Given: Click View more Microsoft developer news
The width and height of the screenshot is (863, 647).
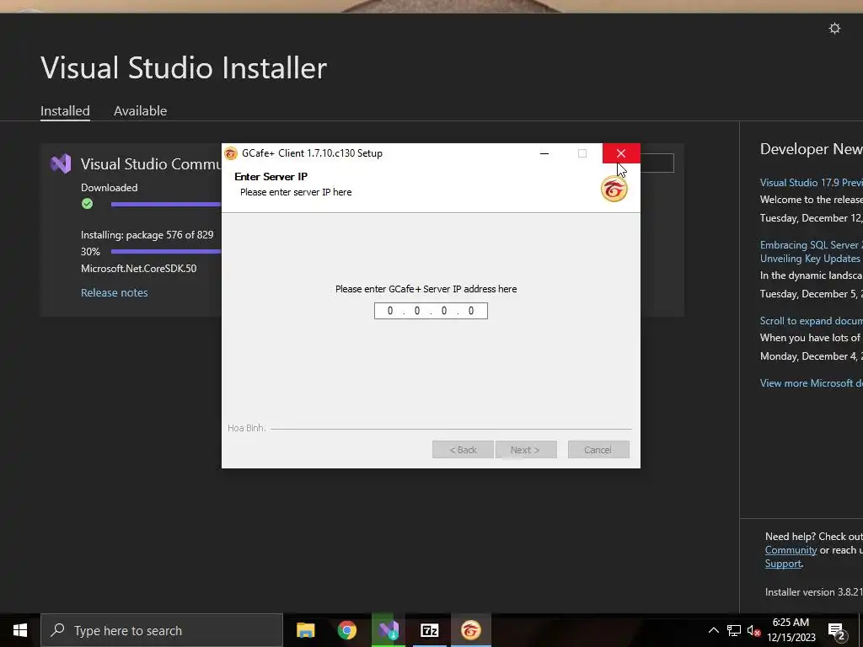Looking at the screenshot, I should tap(812, 383).
